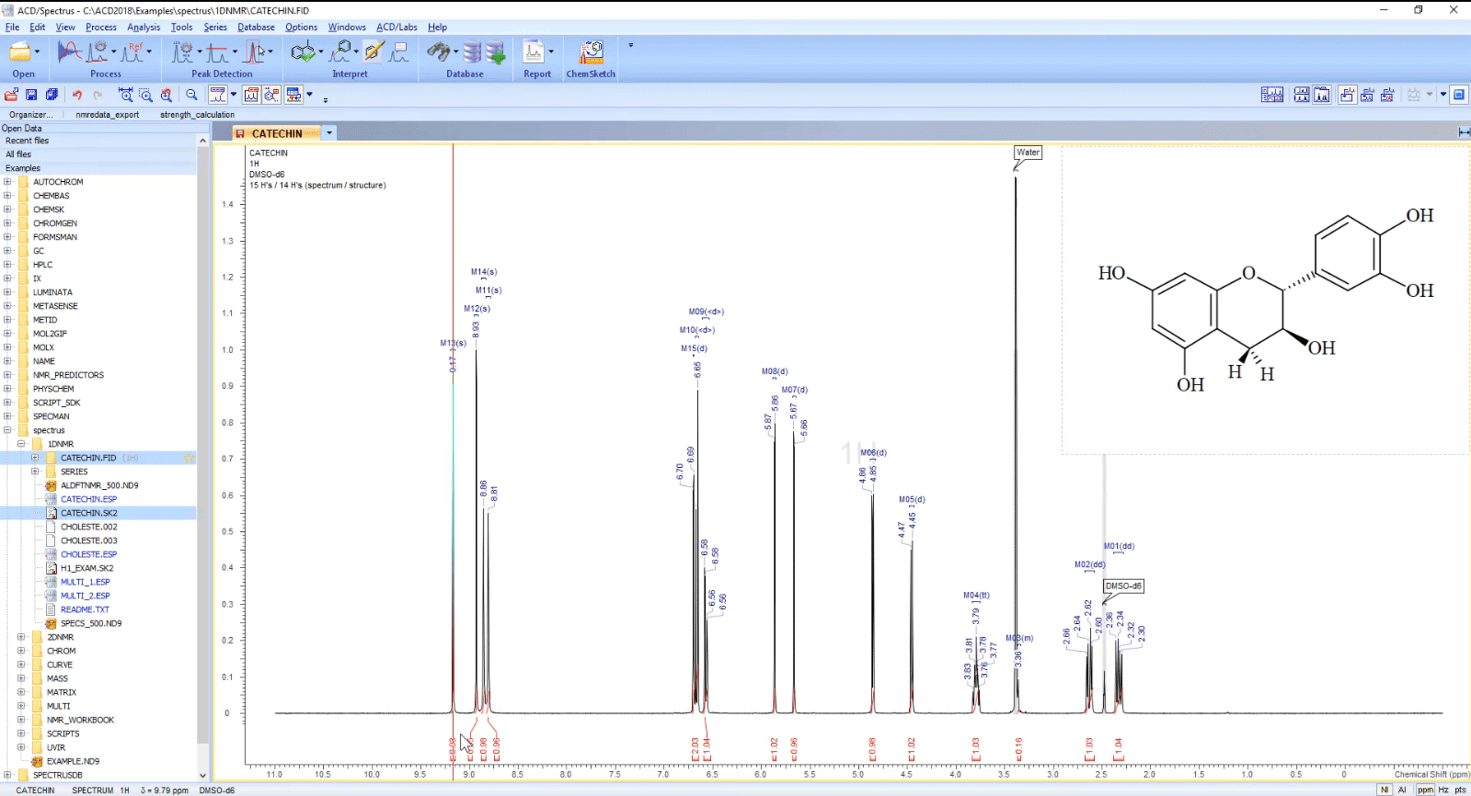Run automatic peak picking gear icon
This screenshot has width=1471, height=796.
click(x=183, y=52)
